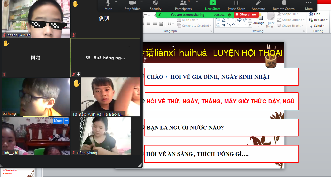
Task: Mute the microphone in Zoom toolbar
Action: [108, 5]
